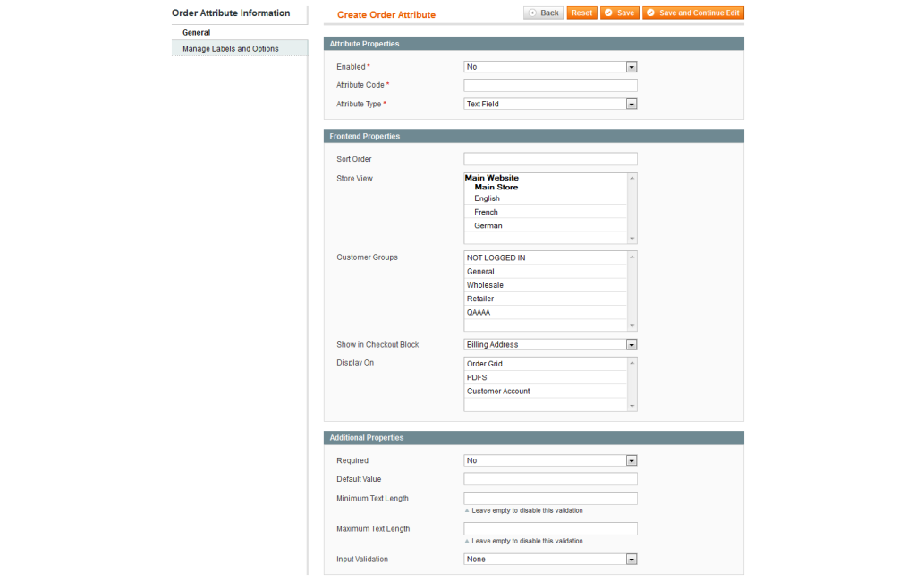The height and width of the screenshot is (581, 916).
Task: Open the Attribute Type dropdown
Action: (x=550, y=104)
